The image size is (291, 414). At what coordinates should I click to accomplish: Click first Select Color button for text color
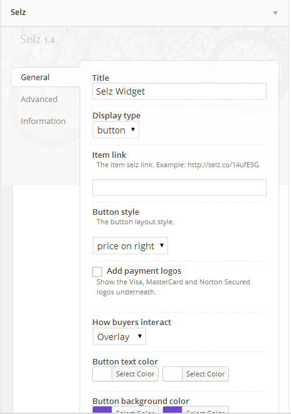tap(135, 374)
